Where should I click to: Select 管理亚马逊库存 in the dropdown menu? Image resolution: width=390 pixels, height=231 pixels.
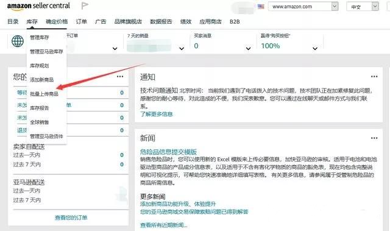pyautogui.click(x=46, y=52)
